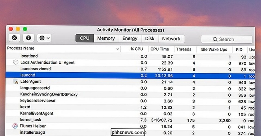Sort by Idle Wake Ups column
This screenshot has height=136, width=261.
214,49
